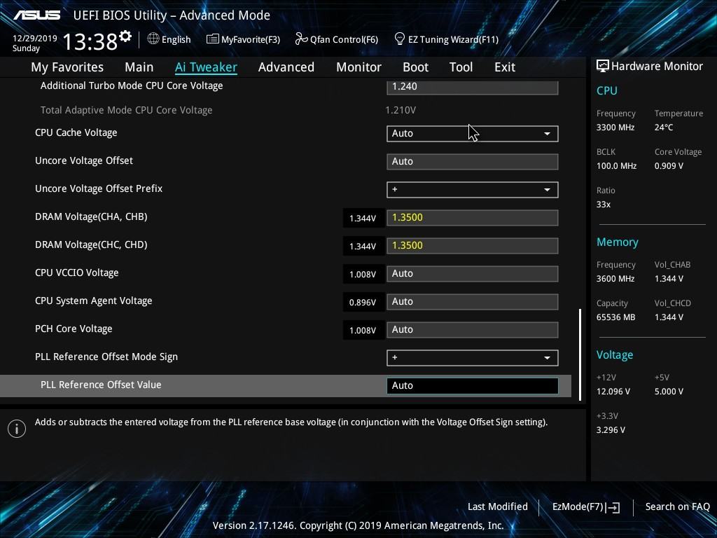Click the 13:38 clock time
Screen dimensions: 717x538
90,42
